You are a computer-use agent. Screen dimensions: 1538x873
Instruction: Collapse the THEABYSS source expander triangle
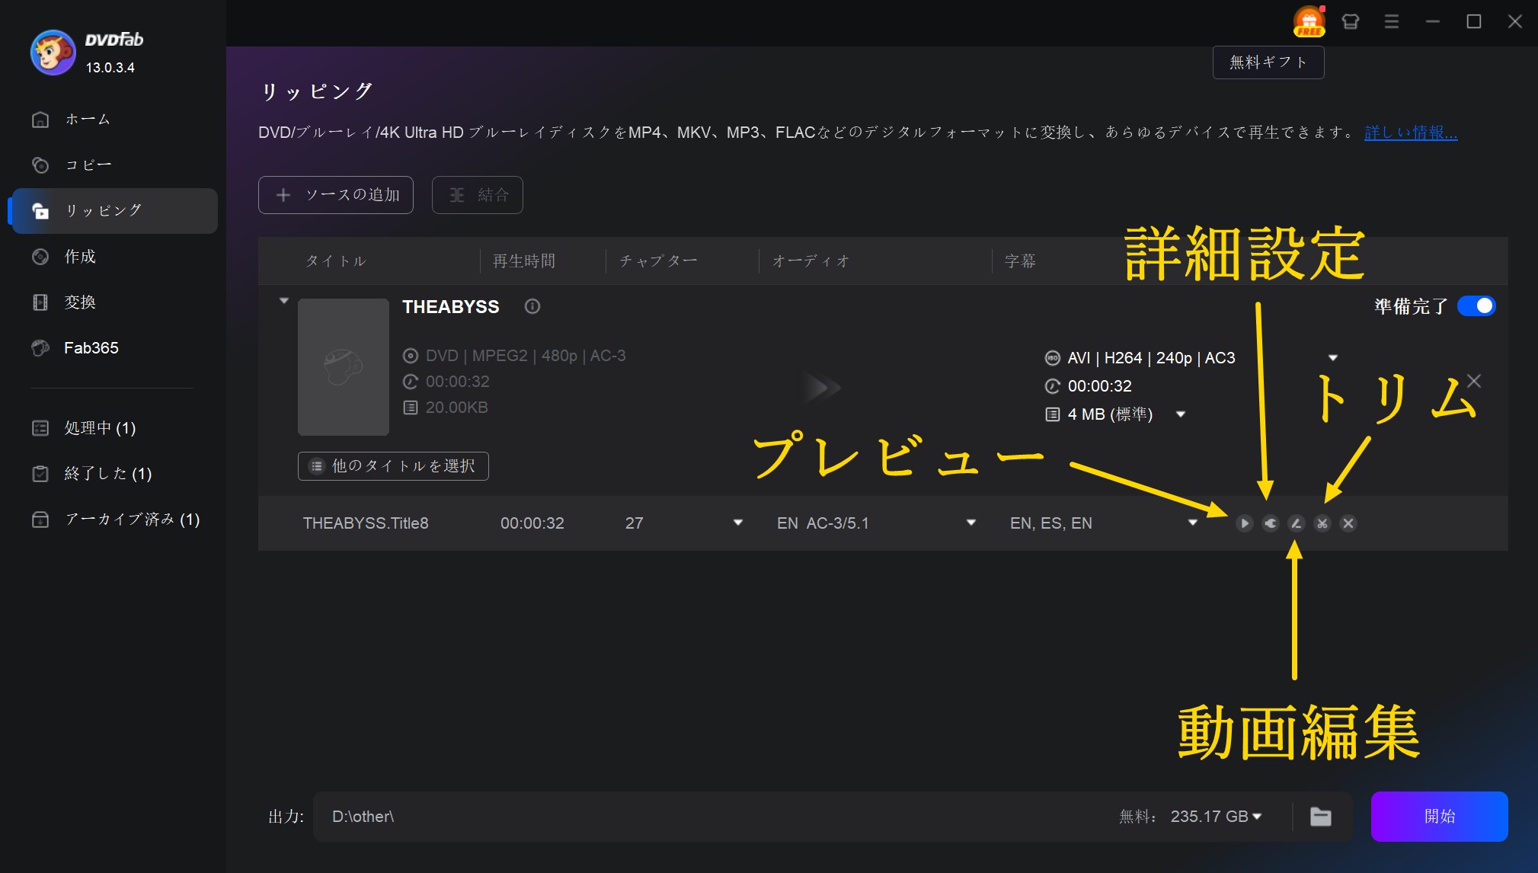coord(284,301)
